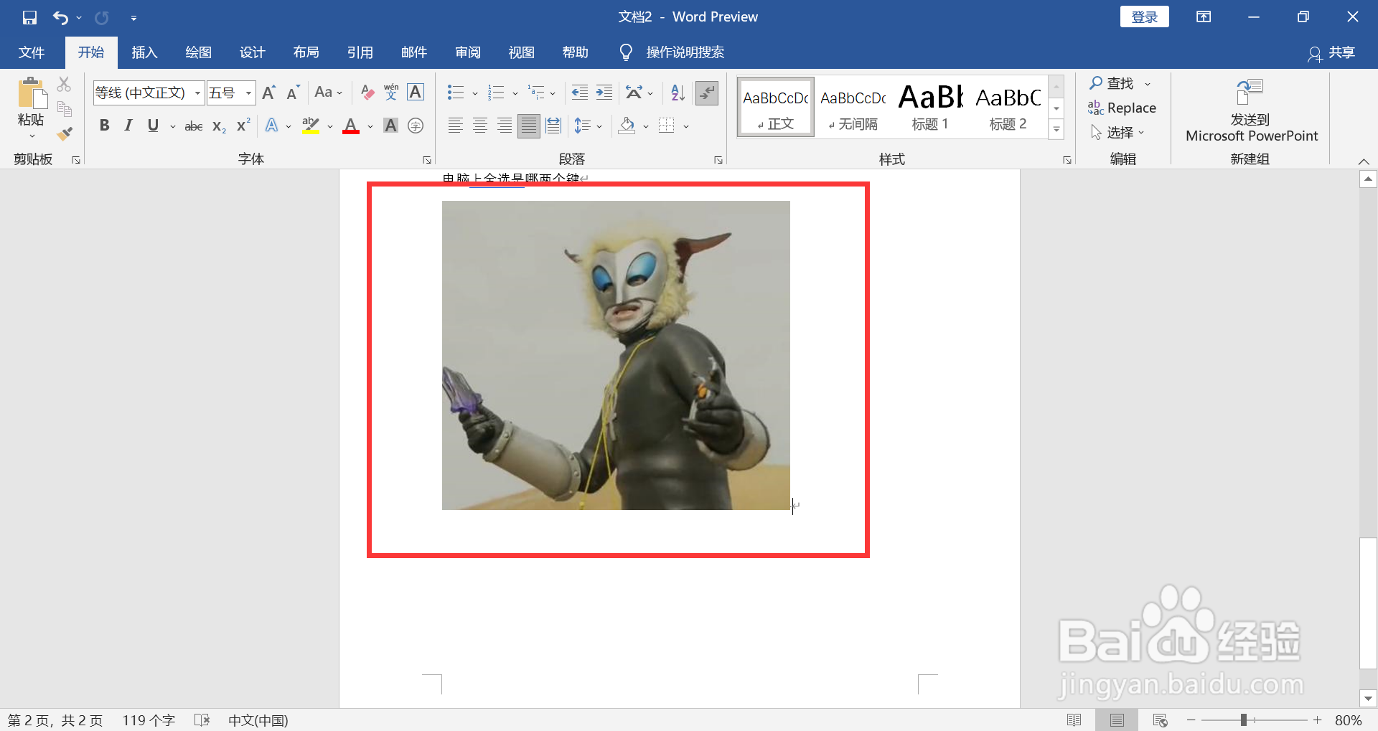Image resolution: width=1378 pixels, height=731 pixels.
Task: Open the Change Case Aa dropdown
Action: pyautogui.click(x=328, y=93)
